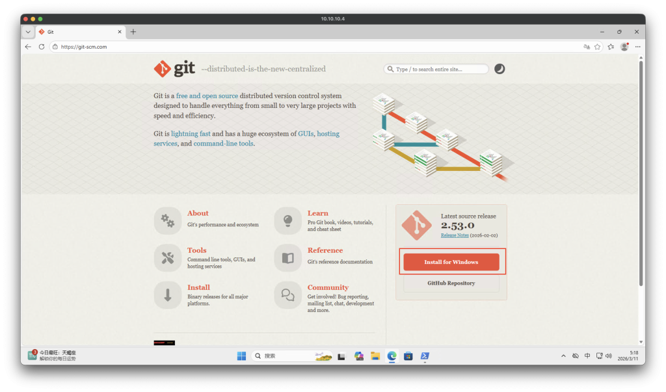Viewport: 666px width, 392px height.
Task: Click the search entire site field
Action: click(440, 69)
